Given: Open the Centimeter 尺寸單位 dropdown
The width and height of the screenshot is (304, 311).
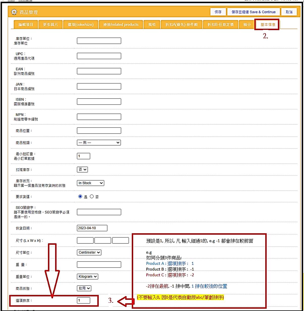Looking at the screenshot, I should click(x=89, y=252).
